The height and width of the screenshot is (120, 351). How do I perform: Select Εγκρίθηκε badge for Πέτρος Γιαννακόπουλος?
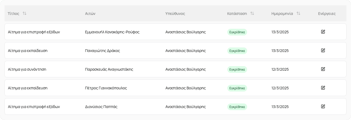click(x=237, y=88)
